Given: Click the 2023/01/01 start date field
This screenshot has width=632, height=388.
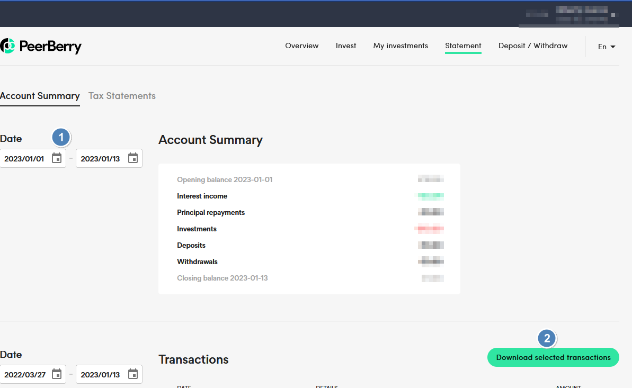Looking at the screenshot, I should pos(24,159).
